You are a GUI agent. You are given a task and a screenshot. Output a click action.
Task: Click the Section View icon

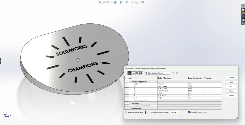pyautogui.click(x=111, y=2)
